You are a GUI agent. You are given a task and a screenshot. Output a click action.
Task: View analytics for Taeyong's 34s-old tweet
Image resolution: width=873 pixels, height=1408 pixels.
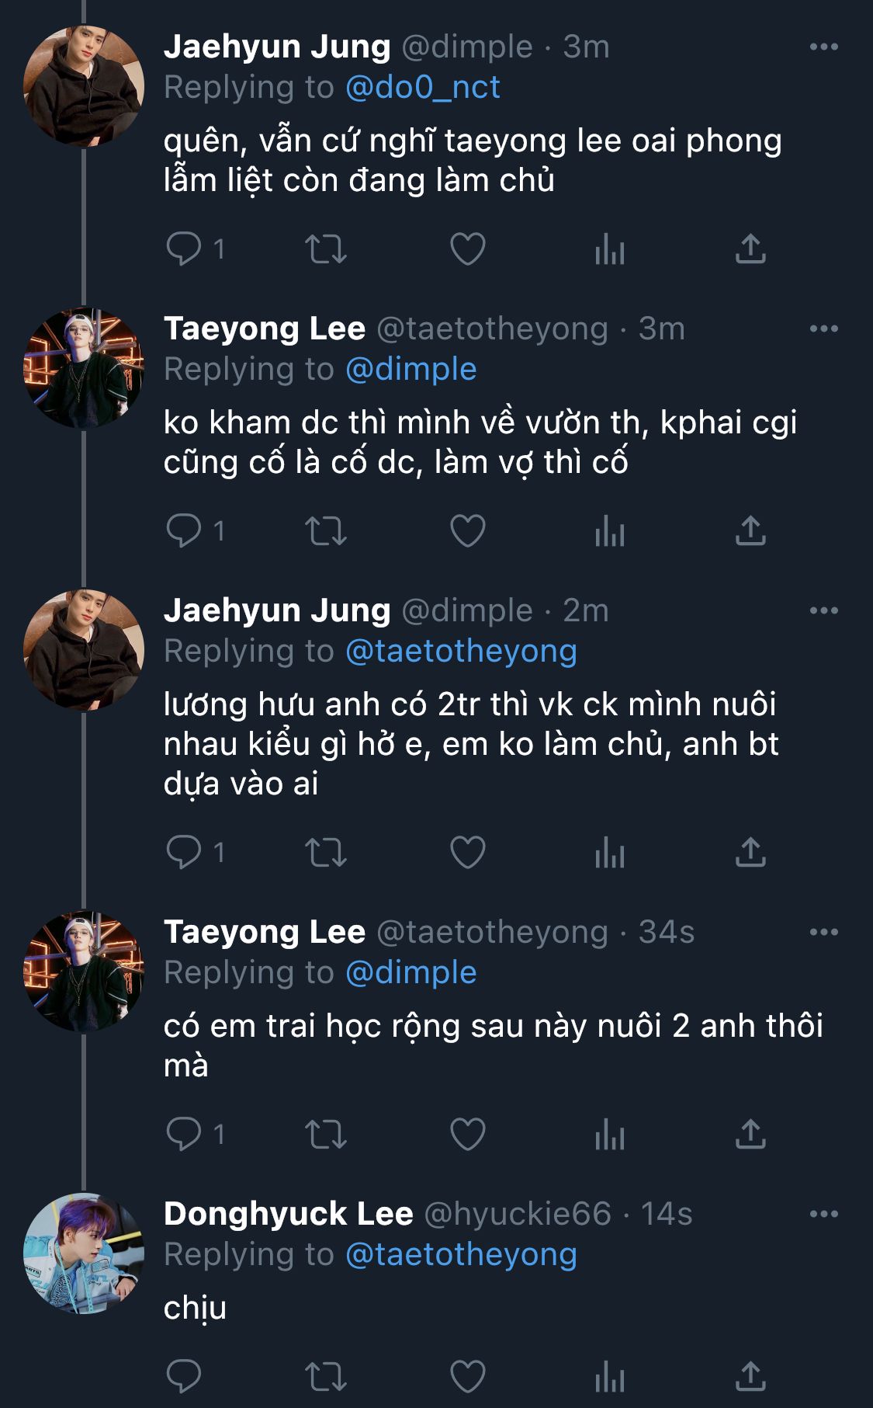pyautogui.click(x=609, y=1135)
